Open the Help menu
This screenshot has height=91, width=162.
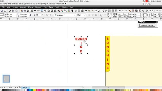pos(72,7)
